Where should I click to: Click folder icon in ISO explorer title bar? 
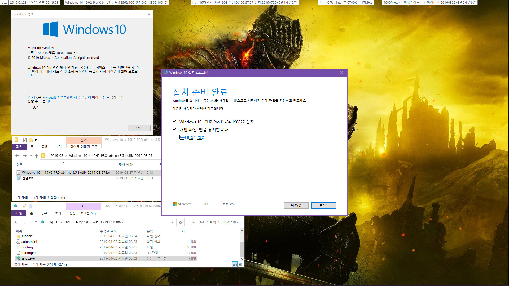(16, 140)
